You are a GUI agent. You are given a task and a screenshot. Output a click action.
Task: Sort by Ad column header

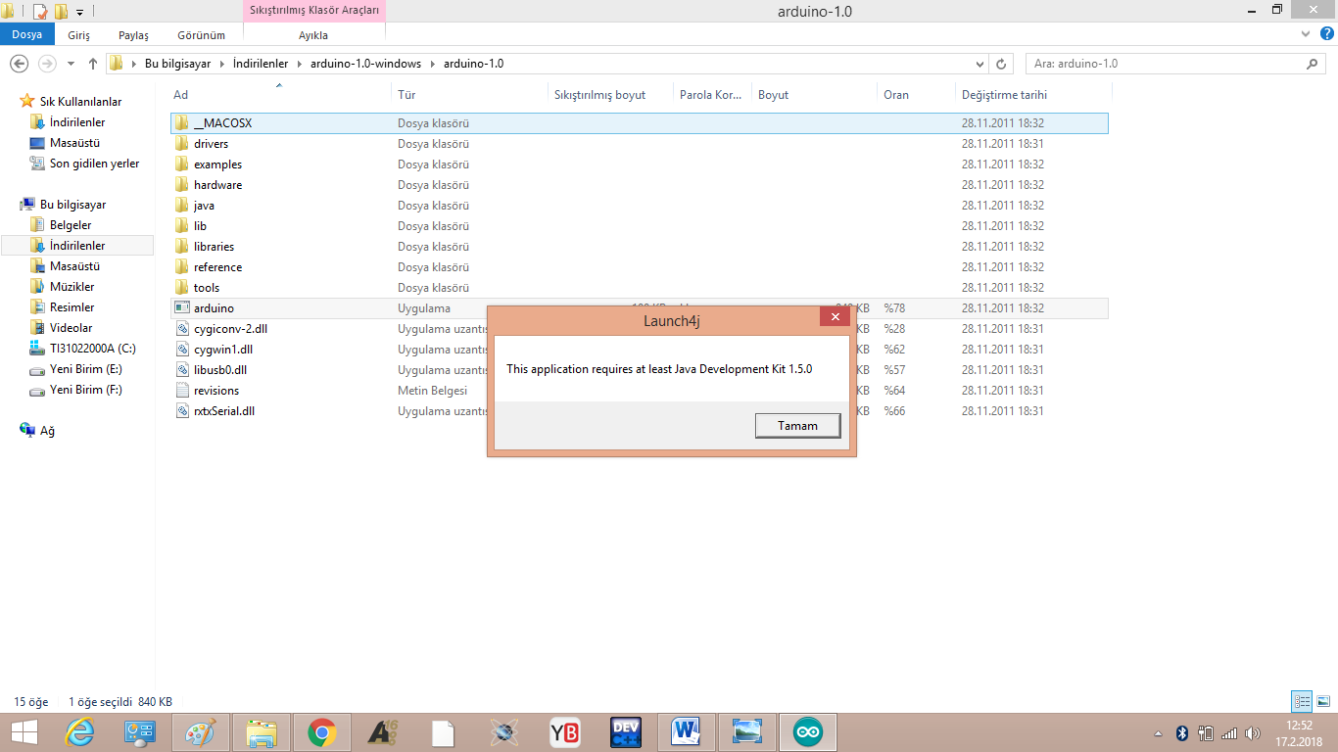coord(180,95)
